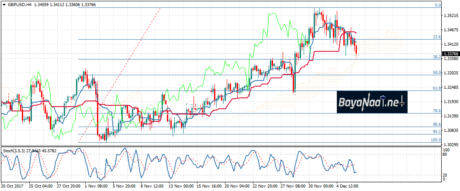The width and height of the screenshot is (460, 191).
Task: Select the 61.8 Fibonacci level label
Action: pos(436,88)
